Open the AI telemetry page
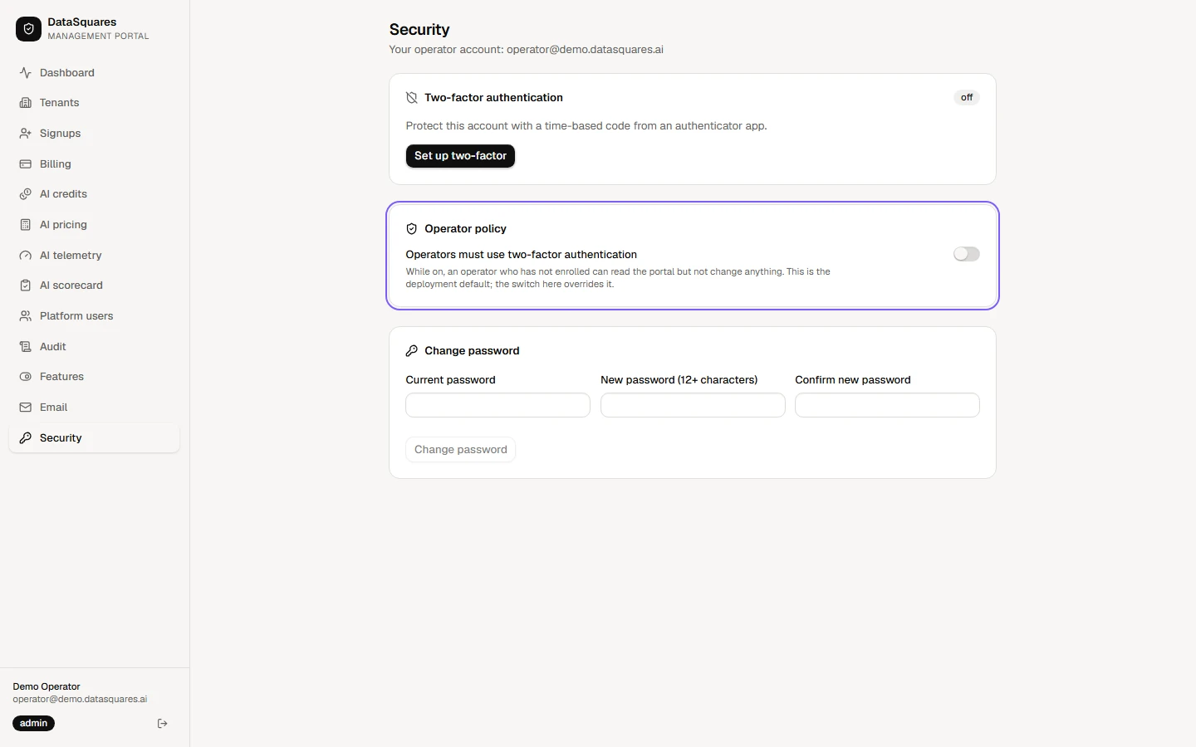 [94, 256]
